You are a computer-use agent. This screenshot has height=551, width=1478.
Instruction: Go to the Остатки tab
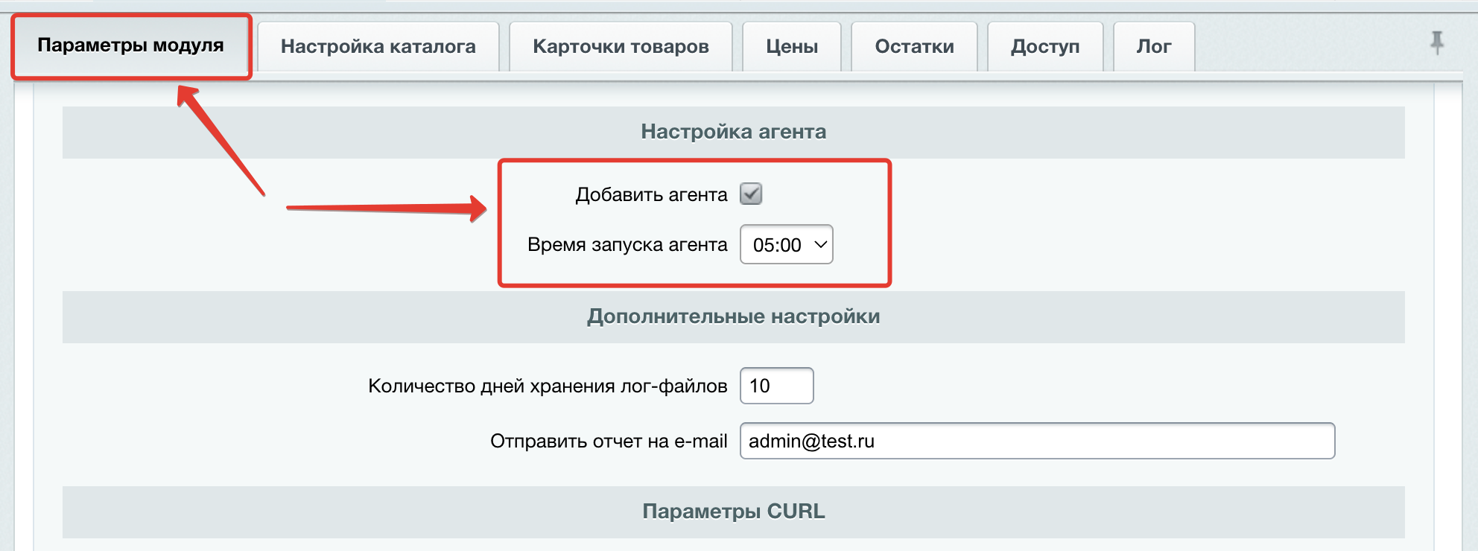[x=913, y=46]
